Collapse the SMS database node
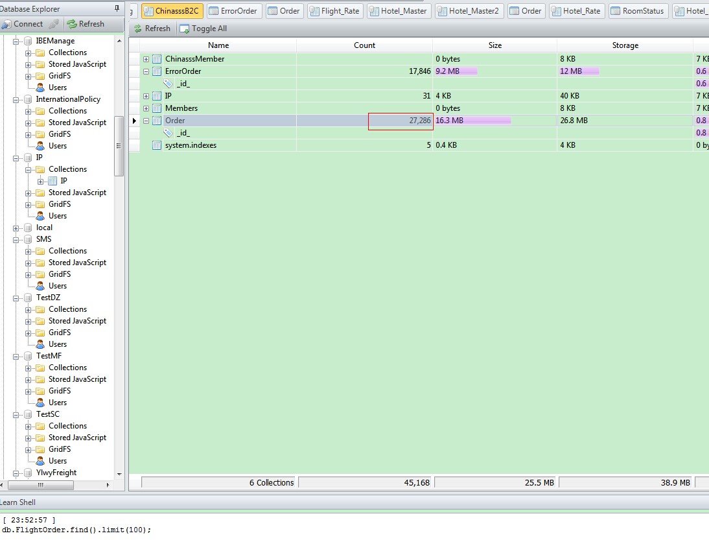709x540 pixels. [x=16, y=240]
